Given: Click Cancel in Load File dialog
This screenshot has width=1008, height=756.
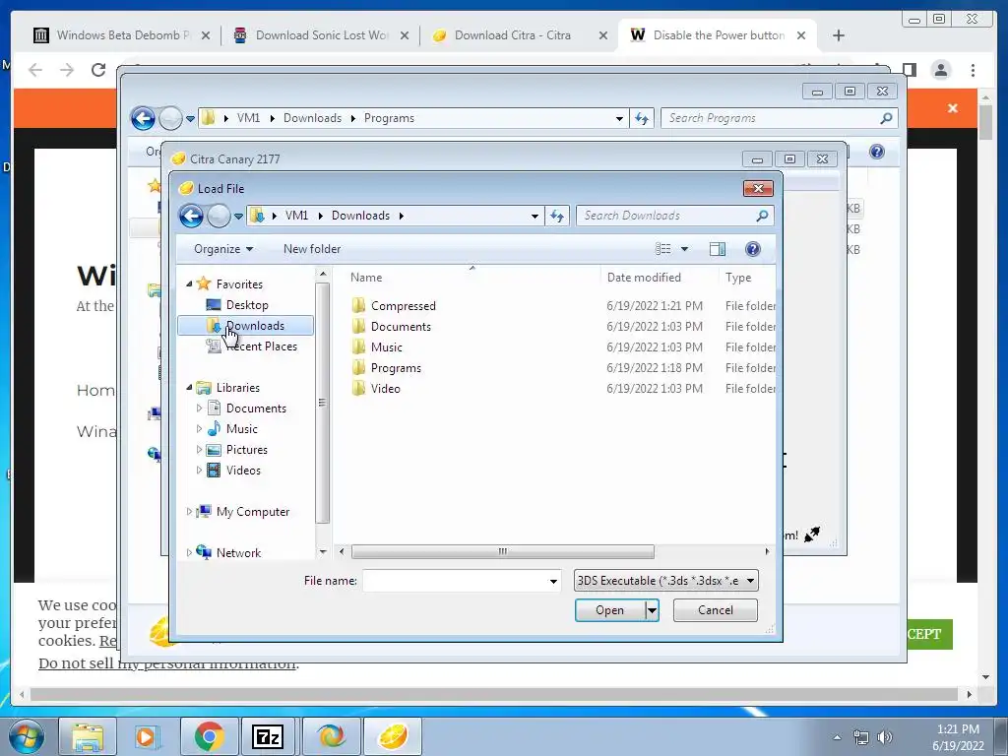Looking at the screenshot, I should pos(715,610).
